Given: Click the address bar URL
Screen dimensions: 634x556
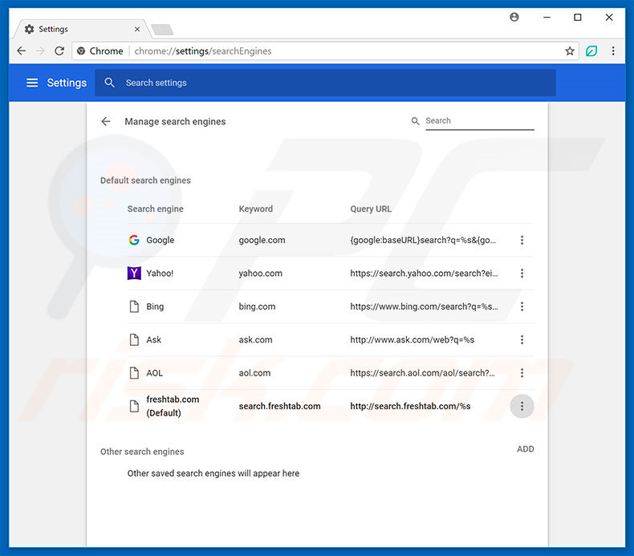Looking at the screenshot, I should [203, 51].
